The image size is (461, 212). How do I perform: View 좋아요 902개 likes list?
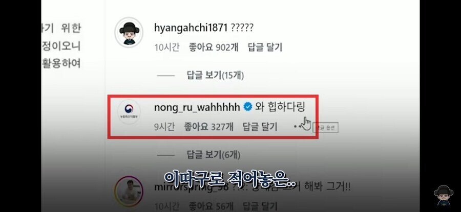tap(214, 47)
